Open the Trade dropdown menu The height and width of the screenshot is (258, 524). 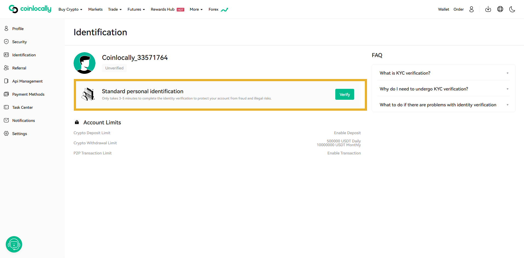[115, 9]
